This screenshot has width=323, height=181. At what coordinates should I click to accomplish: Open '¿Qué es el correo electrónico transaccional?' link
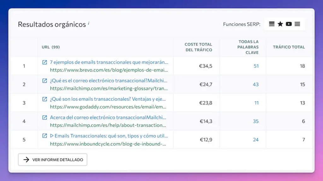pyautogui.click(x=109, y=81)
